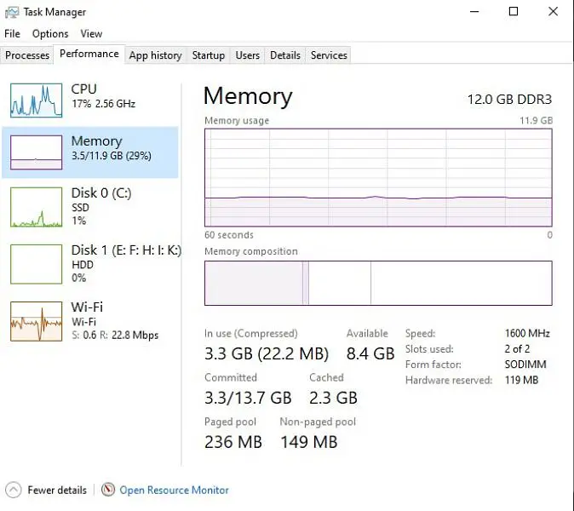Switch to the Users tab
The height and width of the screenshot is (511, 574).
pos(248,55)
